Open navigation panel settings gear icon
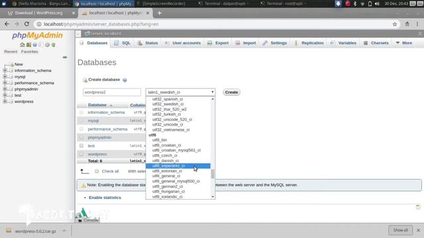Viewport: 424px width, 238px height. pos(47,45)
